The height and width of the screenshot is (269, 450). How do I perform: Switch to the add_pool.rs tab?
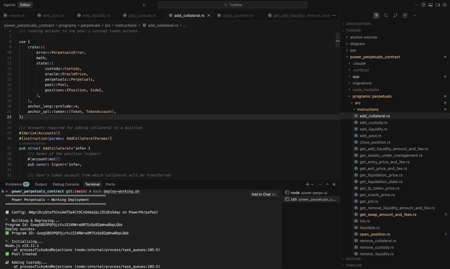click(x=53, y=15)
